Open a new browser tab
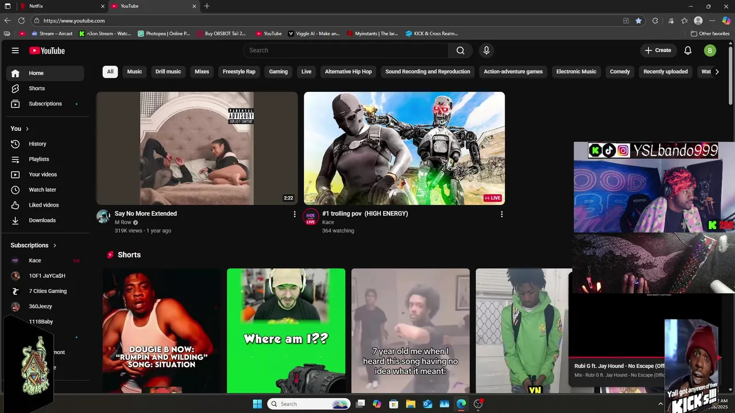735x413 pixels. click(x=207, y=6)
